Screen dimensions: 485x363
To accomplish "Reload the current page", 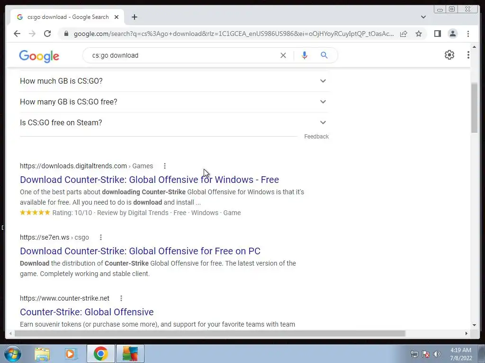I will [x=47, y=34].
